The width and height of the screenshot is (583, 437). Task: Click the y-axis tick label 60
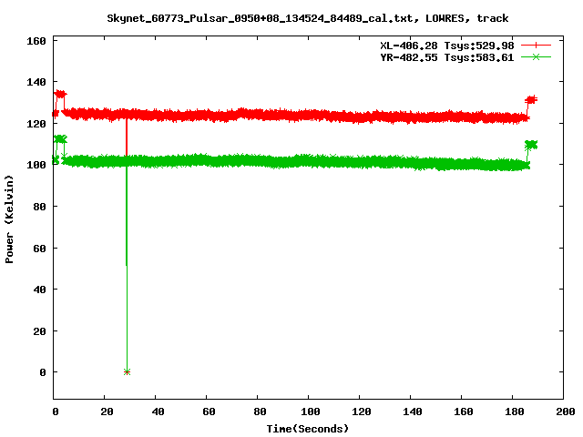click(39, 248)
